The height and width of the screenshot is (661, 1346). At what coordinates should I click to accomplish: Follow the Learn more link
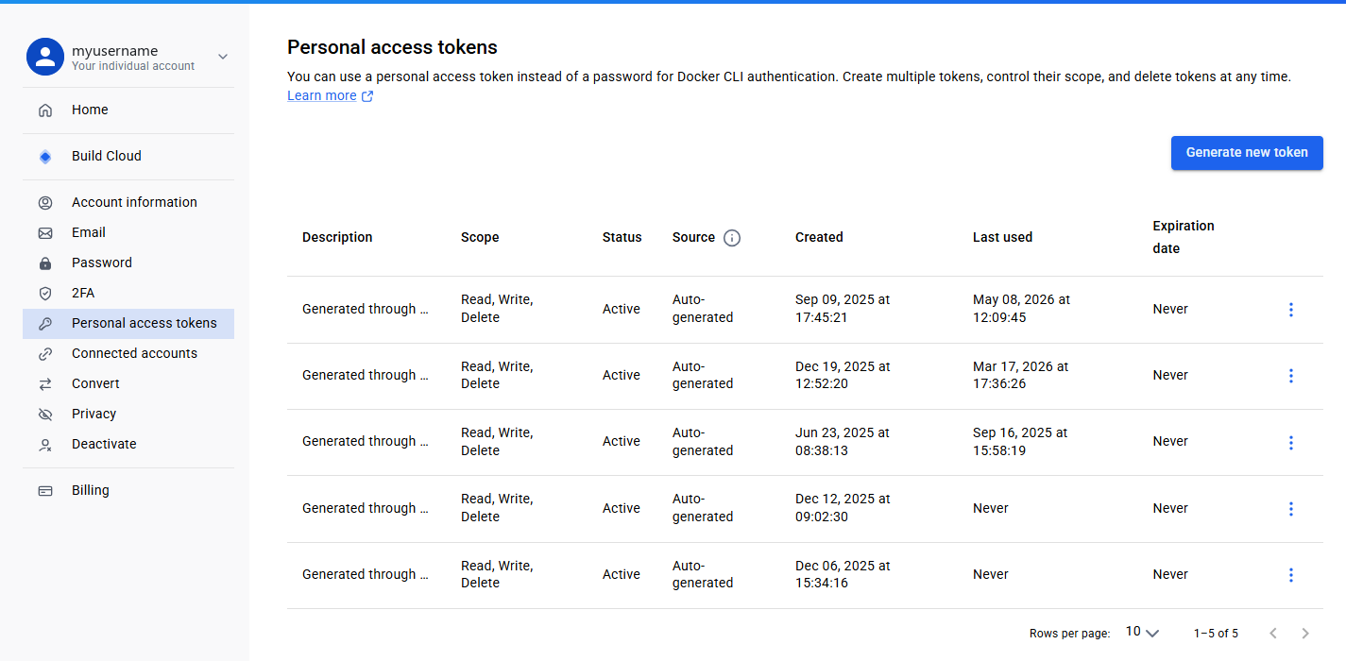322,96
